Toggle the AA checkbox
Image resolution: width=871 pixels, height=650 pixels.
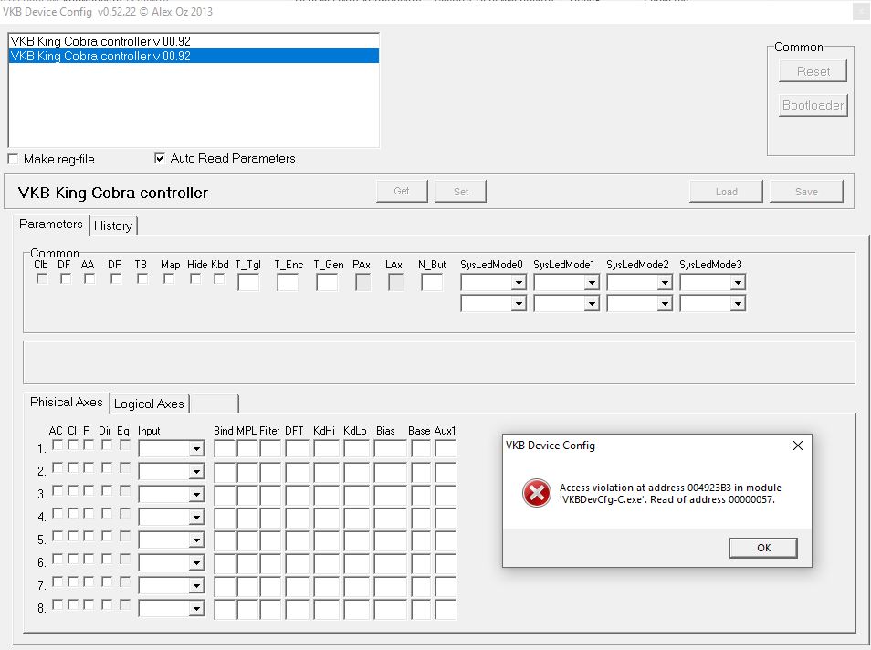[89, 278]
